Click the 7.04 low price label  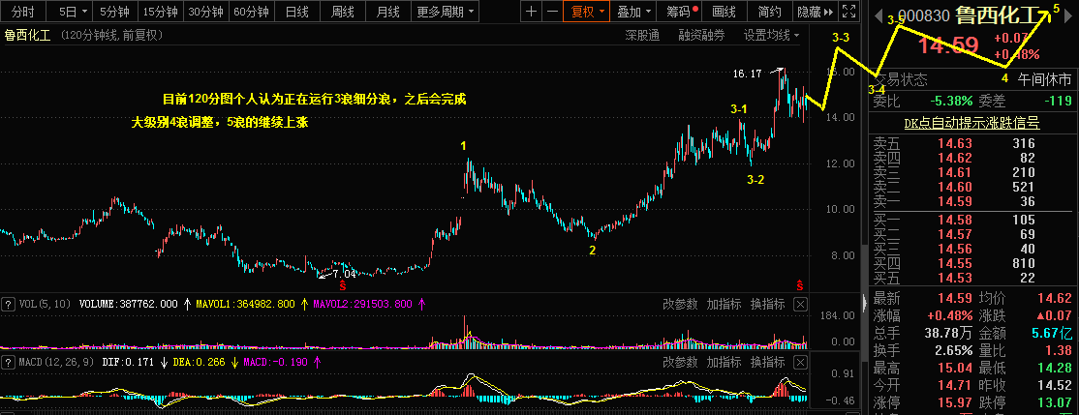(346, 274)
